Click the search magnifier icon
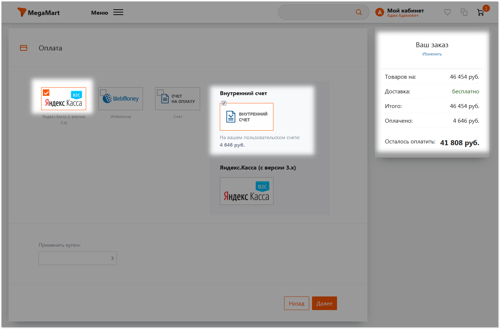The height and width of the screenshot is (329, 500). pos(359,12)
